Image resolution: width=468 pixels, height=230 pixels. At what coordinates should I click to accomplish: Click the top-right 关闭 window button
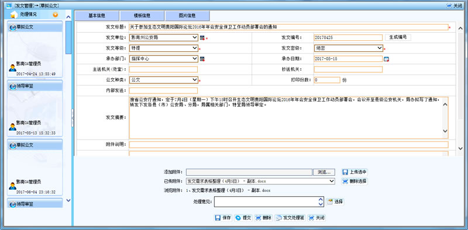pos(454,6)
